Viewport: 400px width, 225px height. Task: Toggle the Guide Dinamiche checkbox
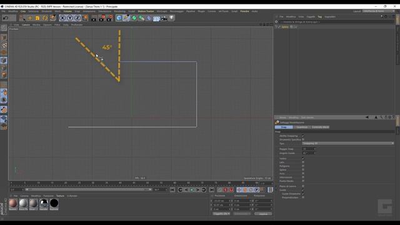pyautogui.click(x=303, y=194)
